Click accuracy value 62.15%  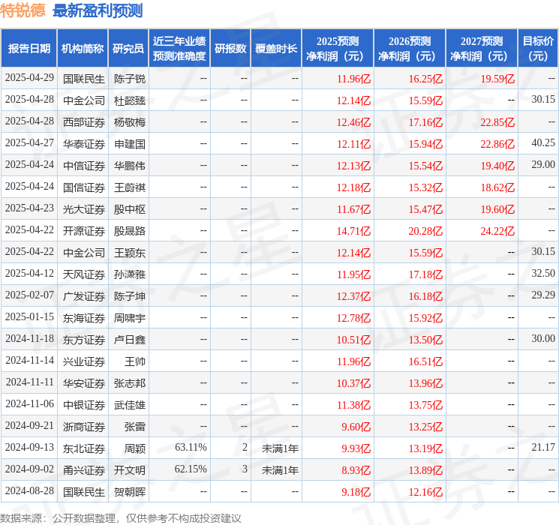[191, 469]
